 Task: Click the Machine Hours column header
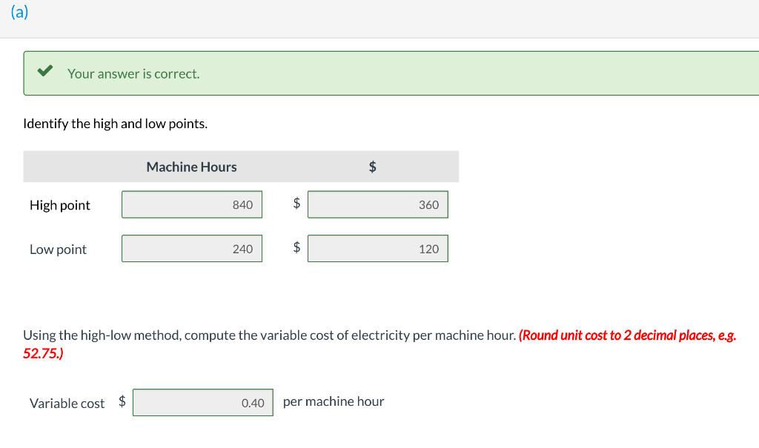click(x=191, y=167)
